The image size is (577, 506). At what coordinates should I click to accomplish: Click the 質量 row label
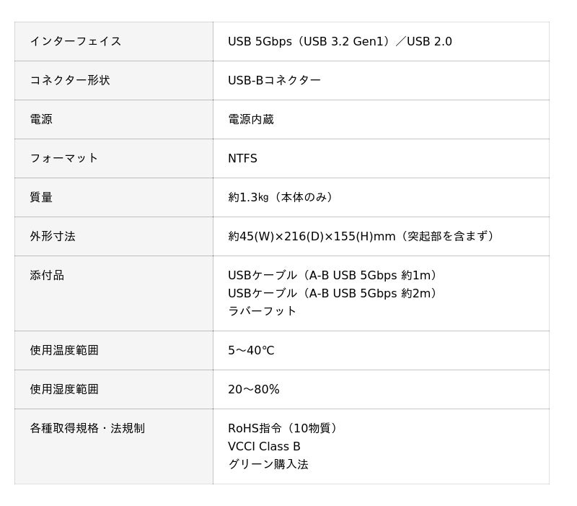pyautogui.click(x=41, y=198)
